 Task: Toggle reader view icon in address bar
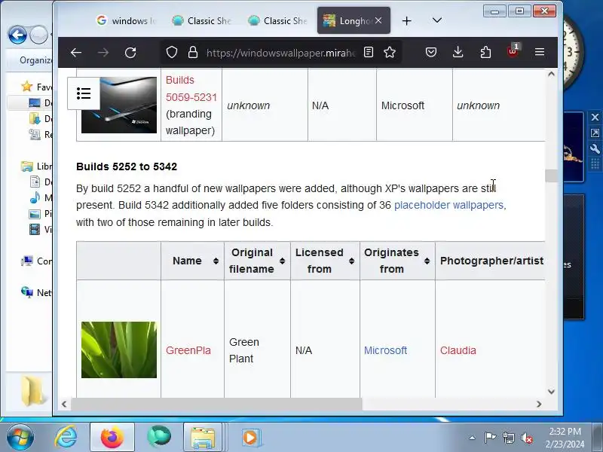(x=369, y=52)
